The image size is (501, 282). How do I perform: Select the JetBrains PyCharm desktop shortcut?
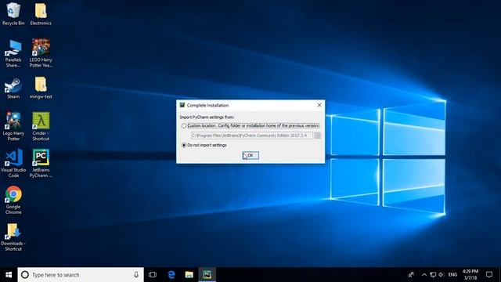(41, 163)
